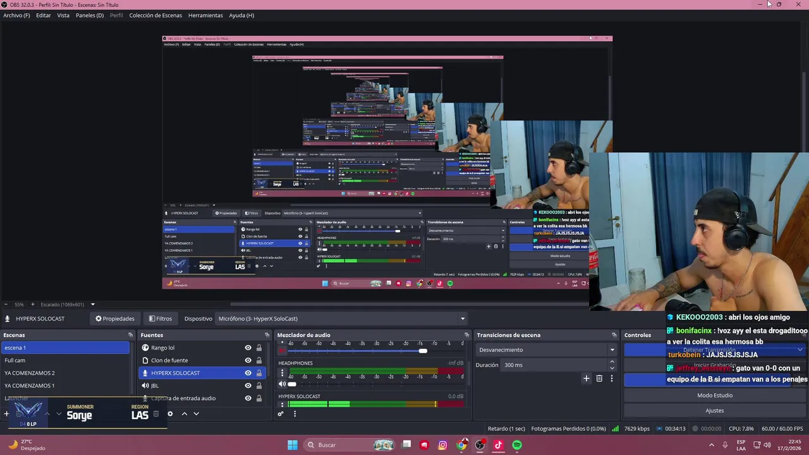Open Ajustes settings
The height and width of the screenshot is (455, 809).
click(x=715, y=411)
